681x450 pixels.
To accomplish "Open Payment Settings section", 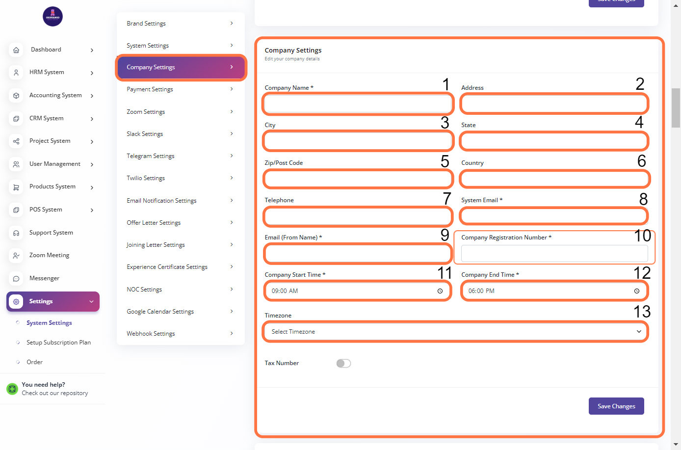I will pos(180,89).
